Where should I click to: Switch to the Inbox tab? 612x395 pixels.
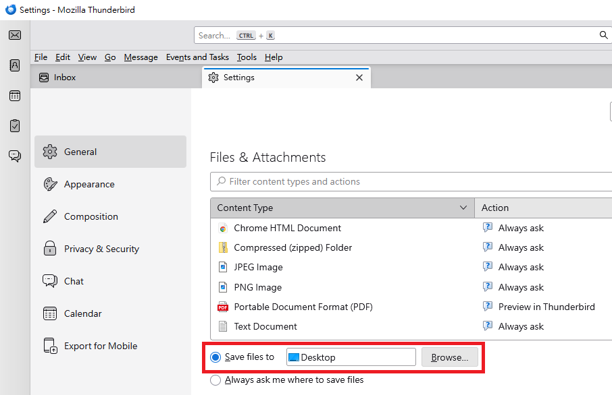click(65, 78)
